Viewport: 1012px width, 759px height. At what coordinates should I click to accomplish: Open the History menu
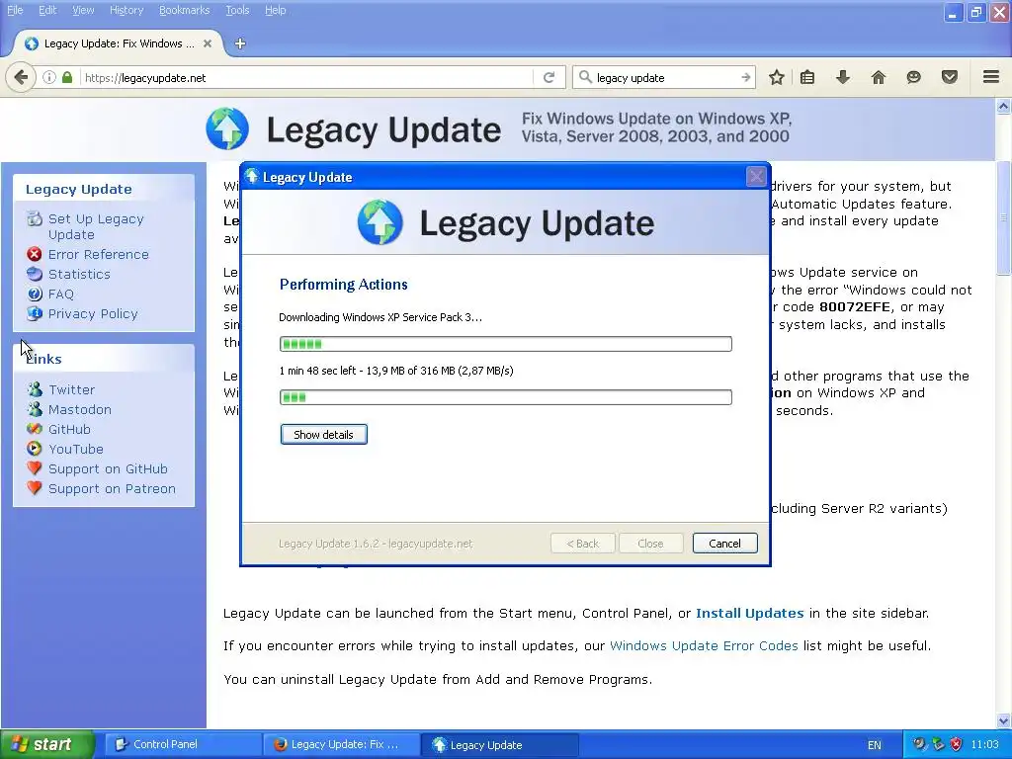click(126, 10)
